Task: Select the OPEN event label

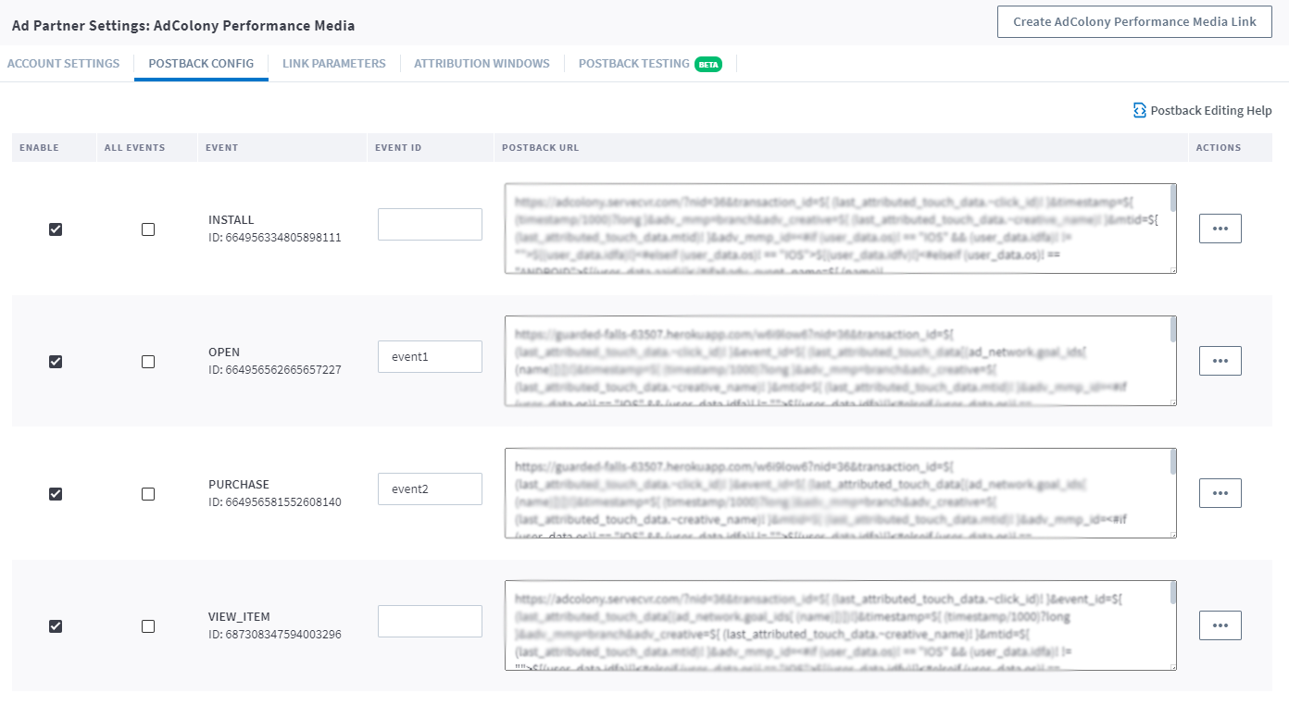Action: click(x=224, y=352)
